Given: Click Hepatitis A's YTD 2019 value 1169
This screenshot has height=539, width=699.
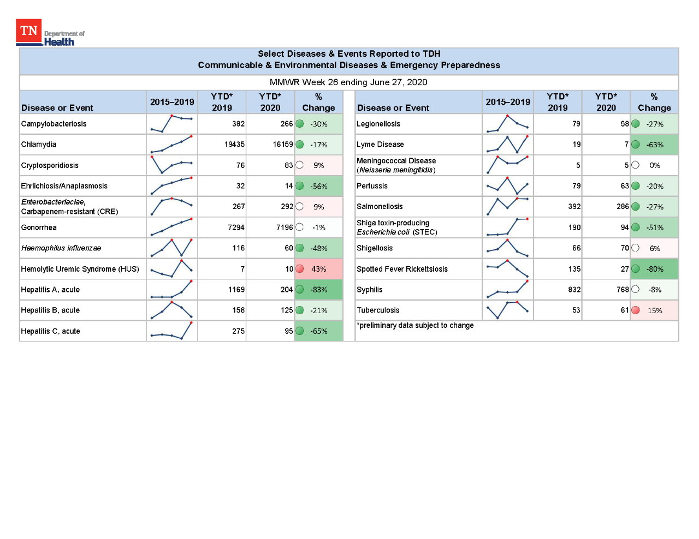Looking at the screenshot, I should tap(236, 290).
